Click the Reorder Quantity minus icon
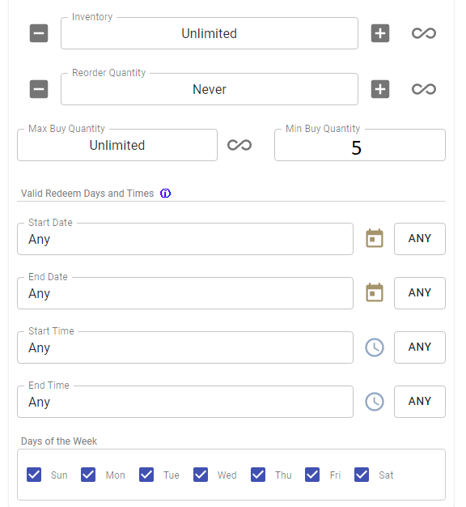The height and width of the screenshot is (507, 466). coord(39,89)
